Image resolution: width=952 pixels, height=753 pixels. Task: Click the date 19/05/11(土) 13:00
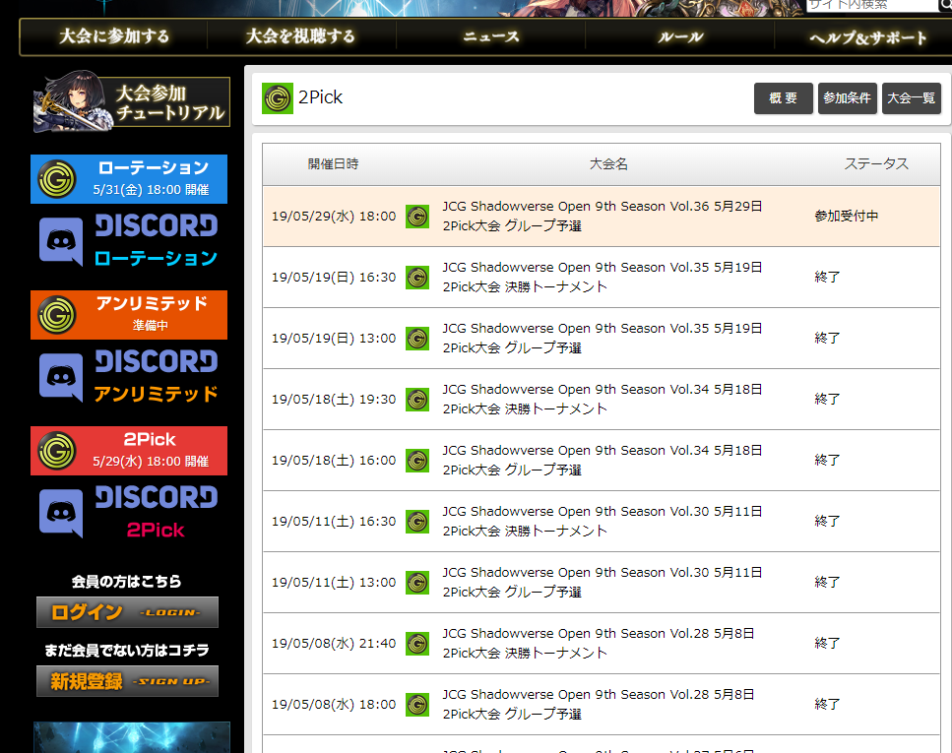[x=334, y=583]
